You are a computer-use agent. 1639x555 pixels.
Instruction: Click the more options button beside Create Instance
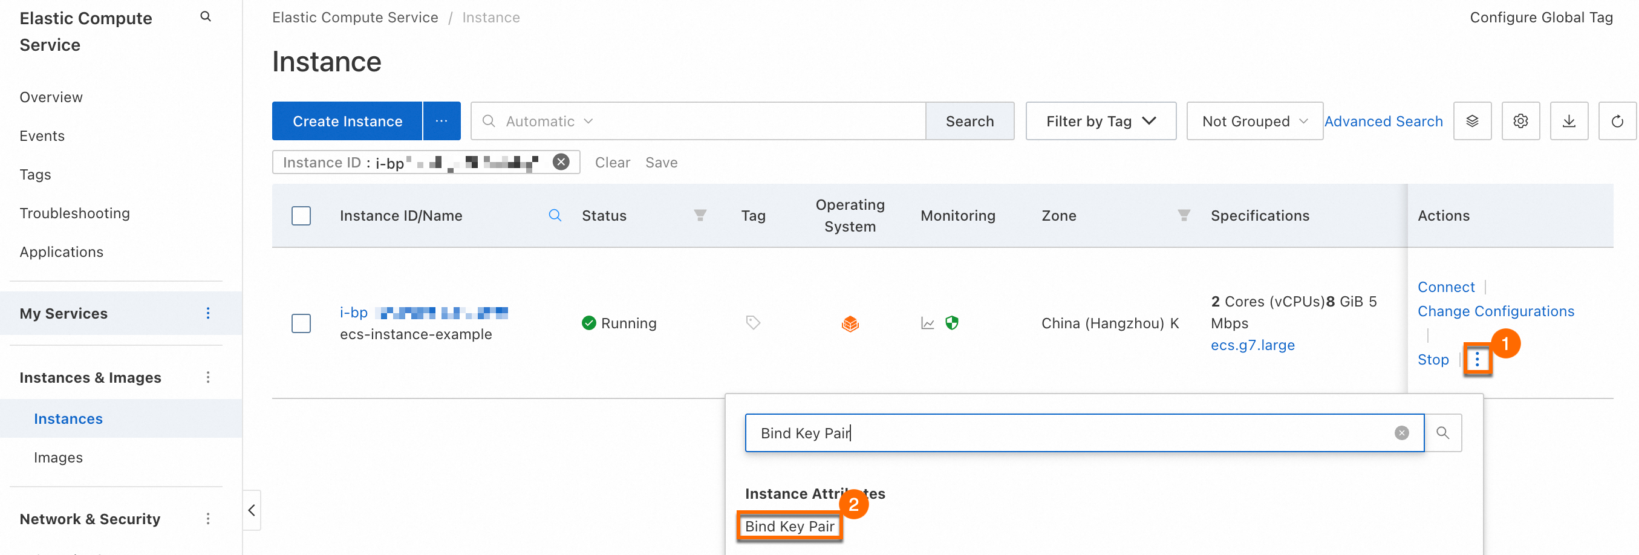(x=442, y=121)
